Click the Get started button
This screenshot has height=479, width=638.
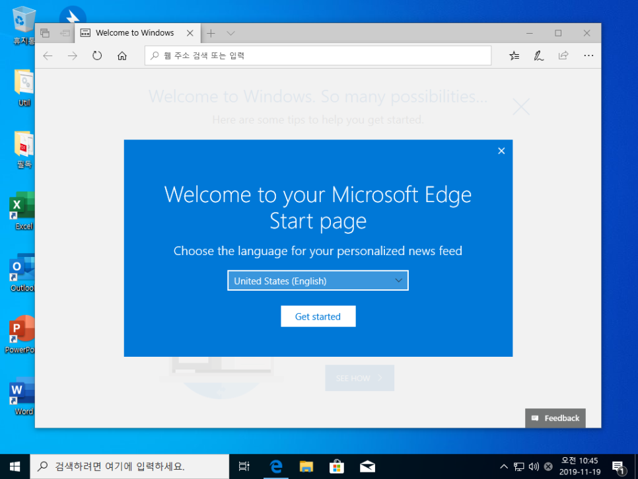coord(318,316)
